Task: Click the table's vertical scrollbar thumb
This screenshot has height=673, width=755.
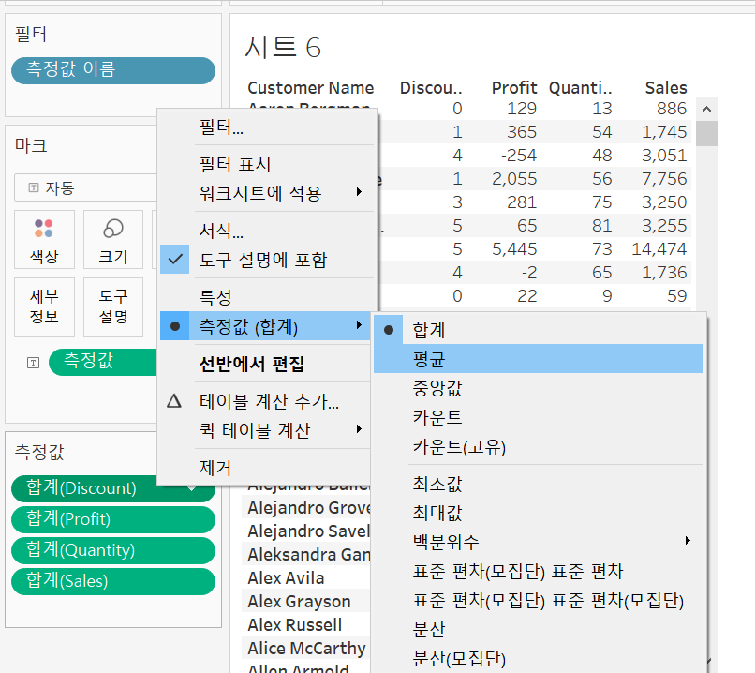Action: (x=707, y=133)
